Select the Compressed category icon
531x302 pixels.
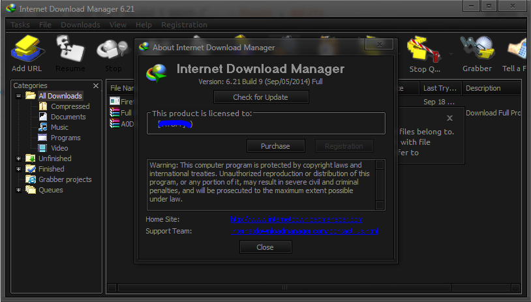[43, 106]
